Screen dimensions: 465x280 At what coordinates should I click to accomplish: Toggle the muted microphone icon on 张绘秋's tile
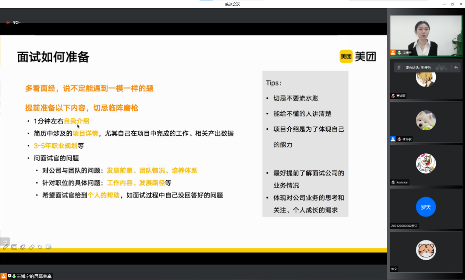coord(398,139)
